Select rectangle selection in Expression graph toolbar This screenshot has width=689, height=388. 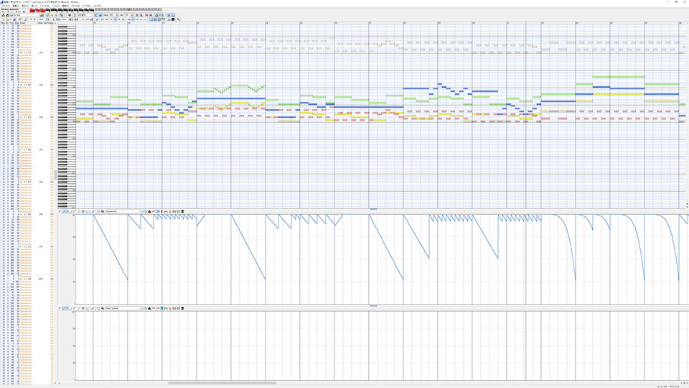click(x=98, y=211)
